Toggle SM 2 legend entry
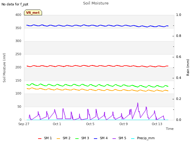The image size is (192, 144). 63,138
